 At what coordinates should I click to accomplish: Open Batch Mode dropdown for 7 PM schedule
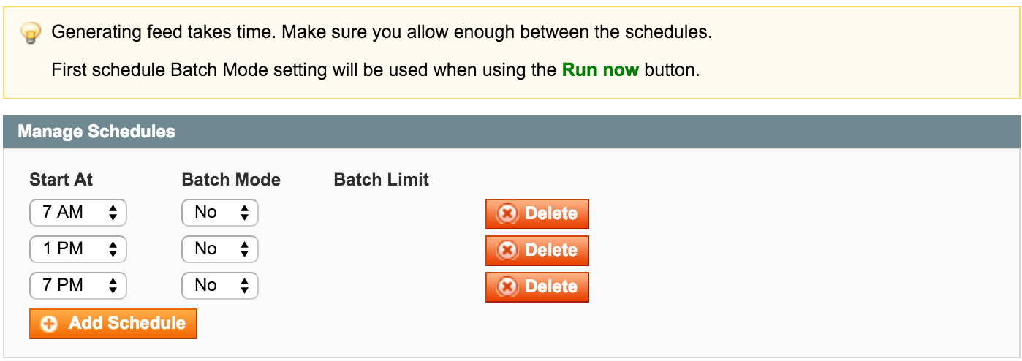[x=220, y=286]
